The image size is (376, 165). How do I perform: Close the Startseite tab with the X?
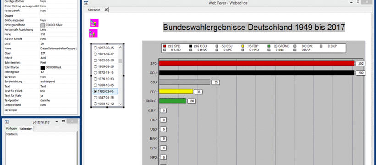[x=106, y=10]
